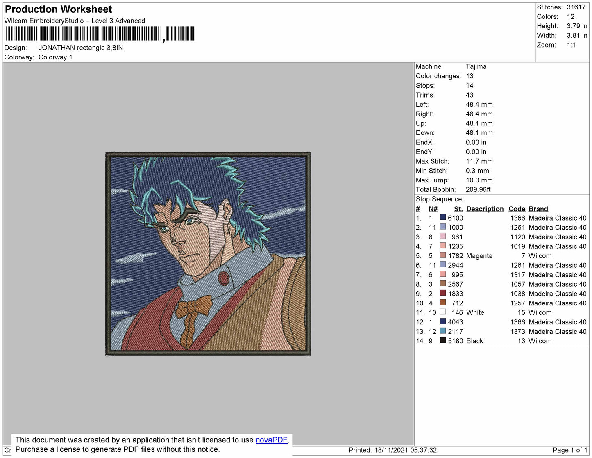Click the stitch count "2567"
The image size is (592, 458).
[456, 284]
